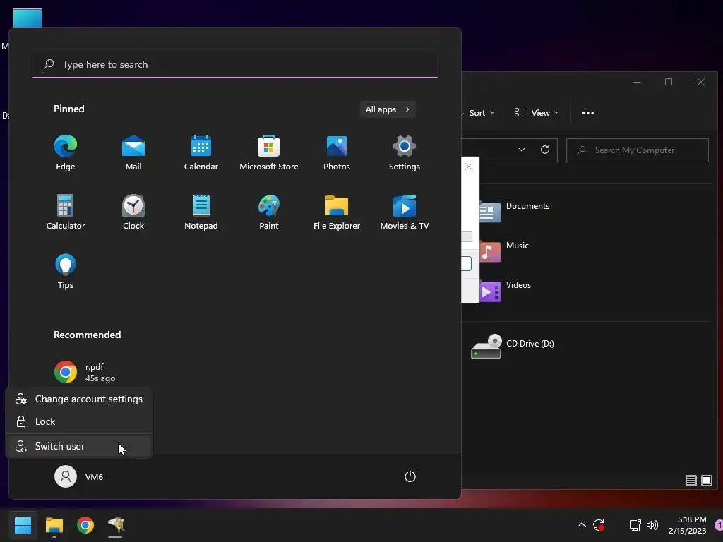Image resolution: width=723 pixels, height=542 pixels.
Task: Launch Notepad from pinned apps
Action: (201, 212)
